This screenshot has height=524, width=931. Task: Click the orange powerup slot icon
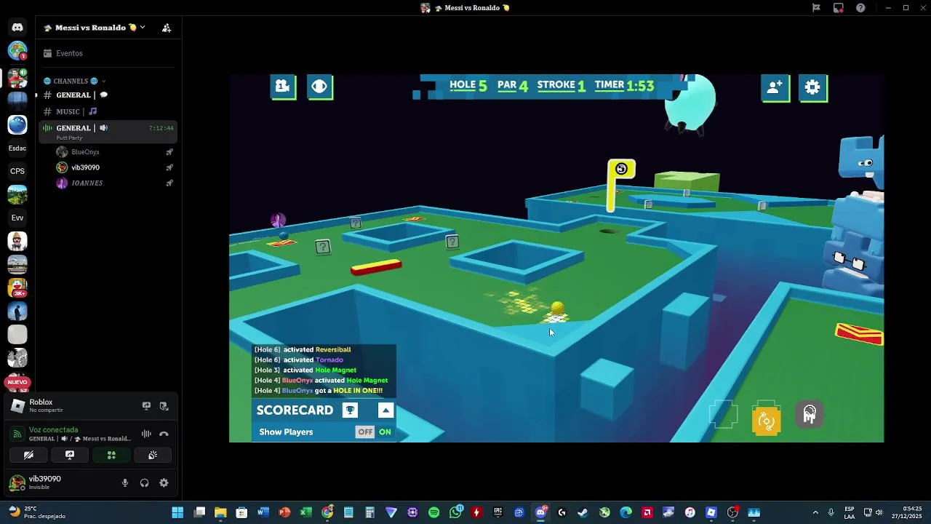point(766,419)
